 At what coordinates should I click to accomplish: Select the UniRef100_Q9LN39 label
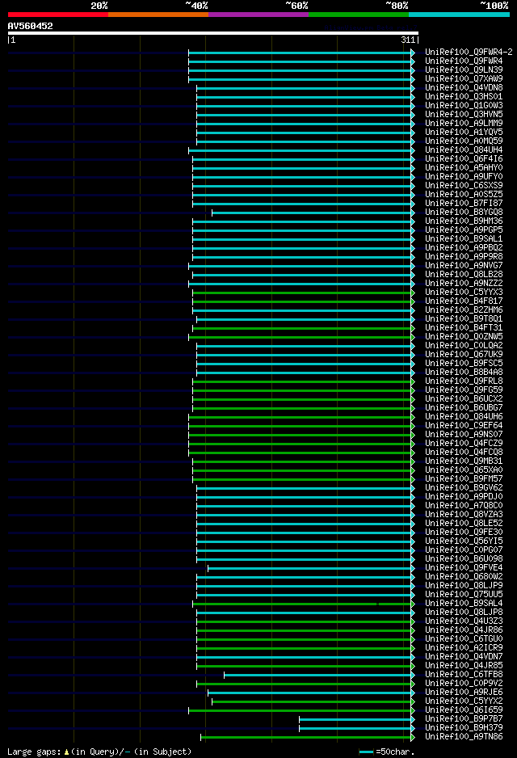click(x=464, y=70)
